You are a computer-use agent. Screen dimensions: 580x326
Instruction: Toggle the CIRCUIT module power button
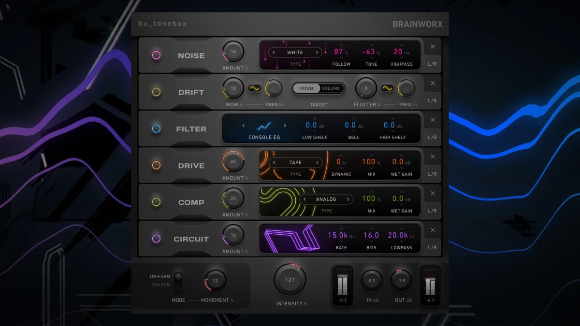pos(156,239)
